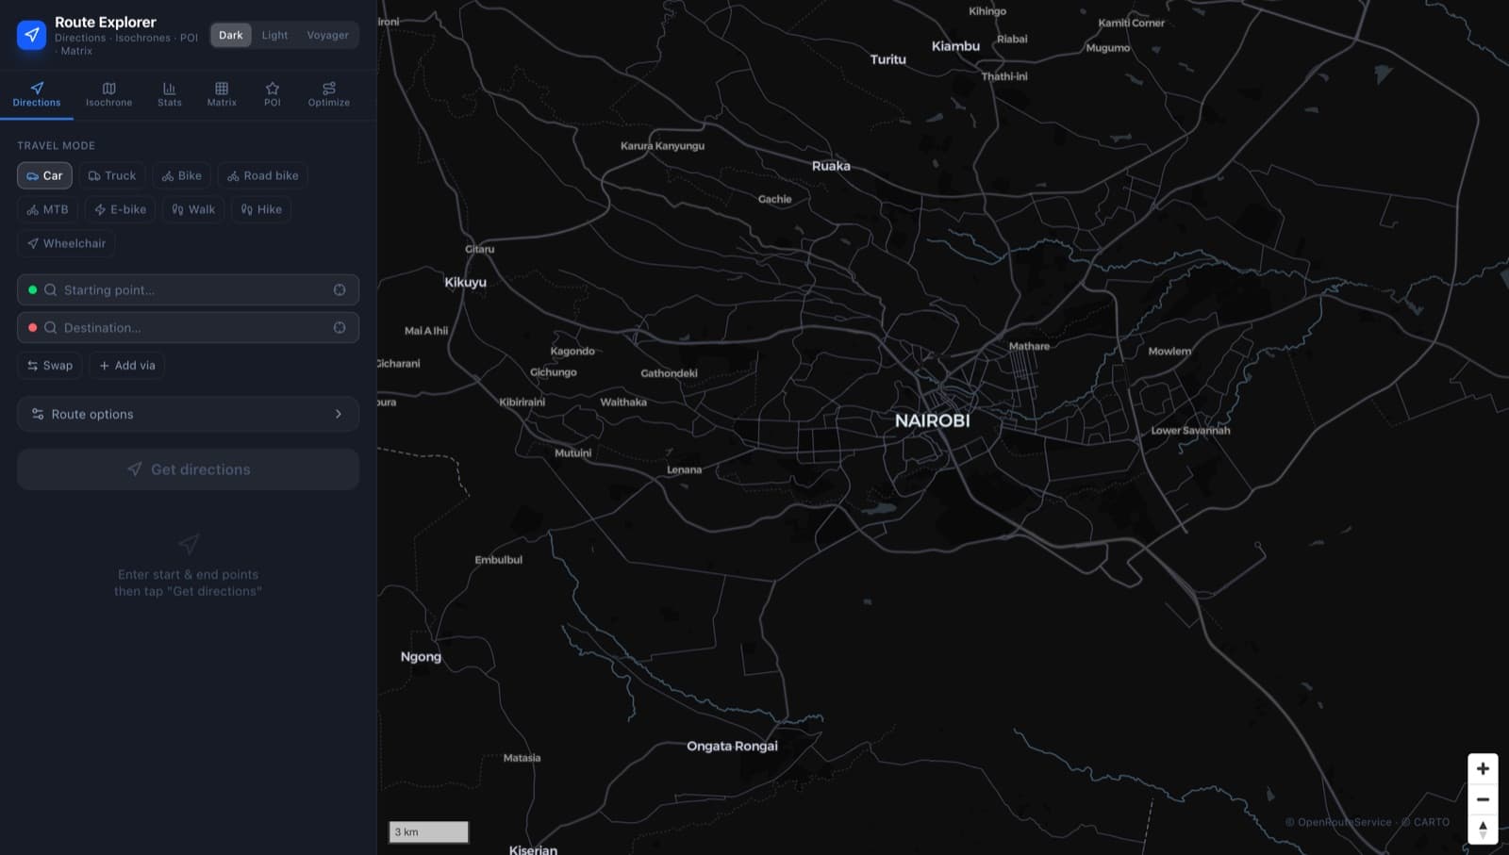Image resolution: width=1509 pixels, height=855 pixels.
Task: Use current location for starting point
Action: pos(340,289)
